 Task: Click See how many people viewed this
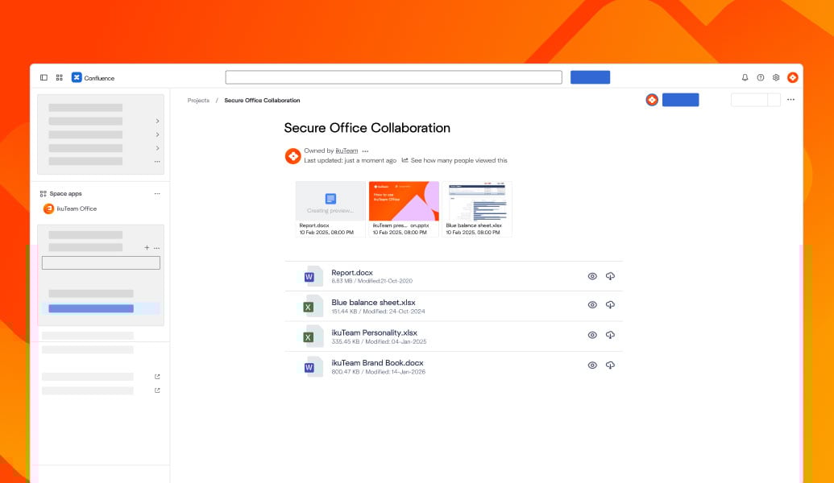pos(459,160)
